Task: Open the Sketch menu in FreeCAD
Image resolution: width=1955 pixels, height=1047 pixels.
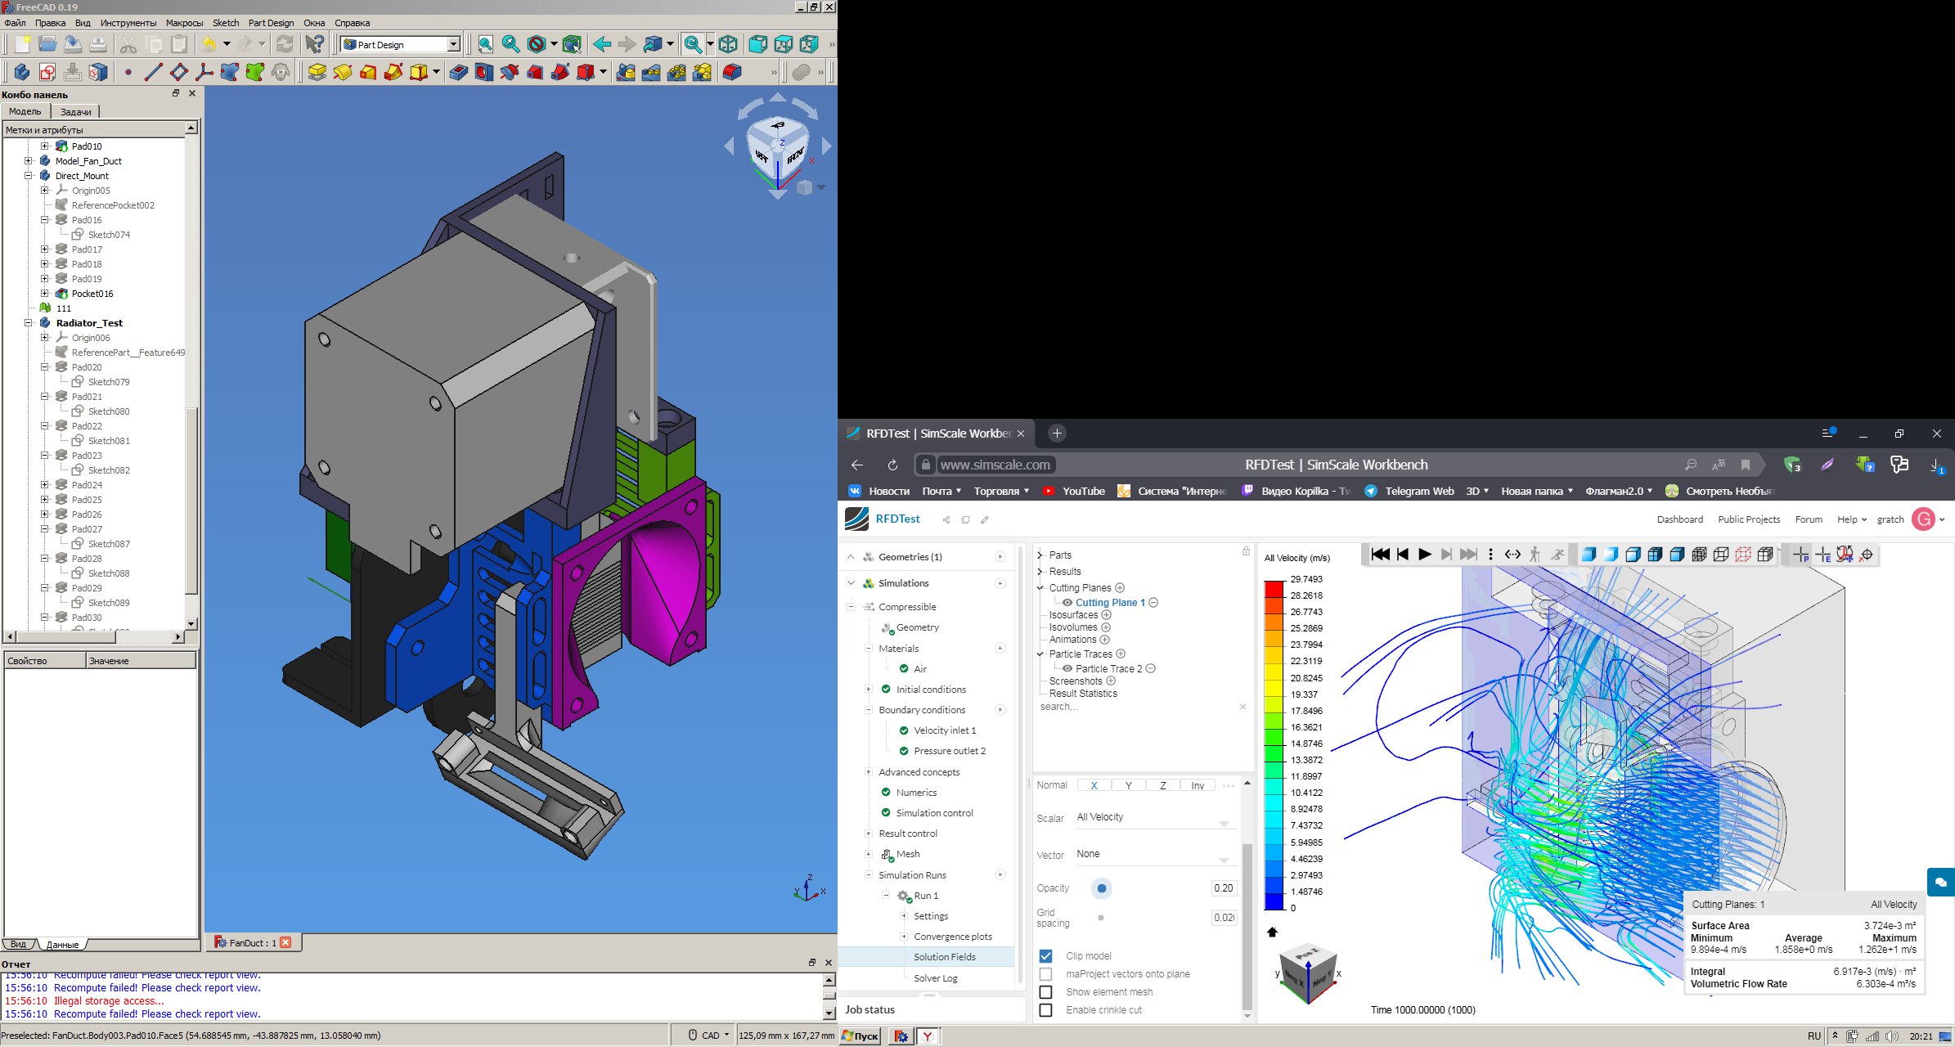Action: coord(226,23)
